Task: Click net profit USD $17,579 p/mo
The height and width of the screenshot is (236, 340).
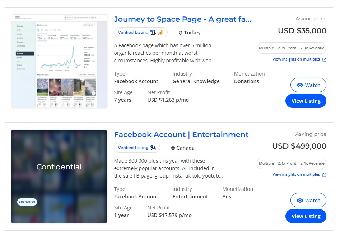Action: point(169,215)
